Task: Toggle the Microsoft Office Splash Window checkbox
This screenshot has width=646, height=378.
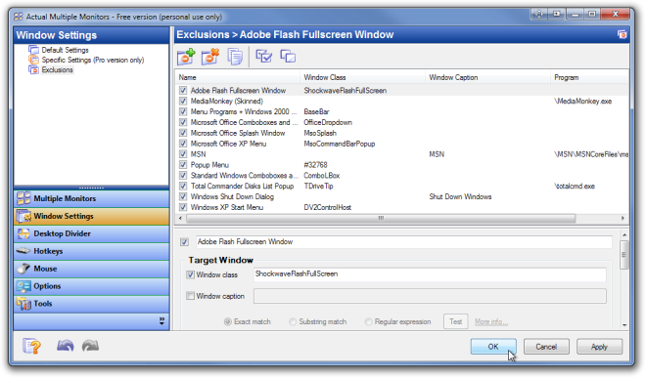Action: click(183, 133)
